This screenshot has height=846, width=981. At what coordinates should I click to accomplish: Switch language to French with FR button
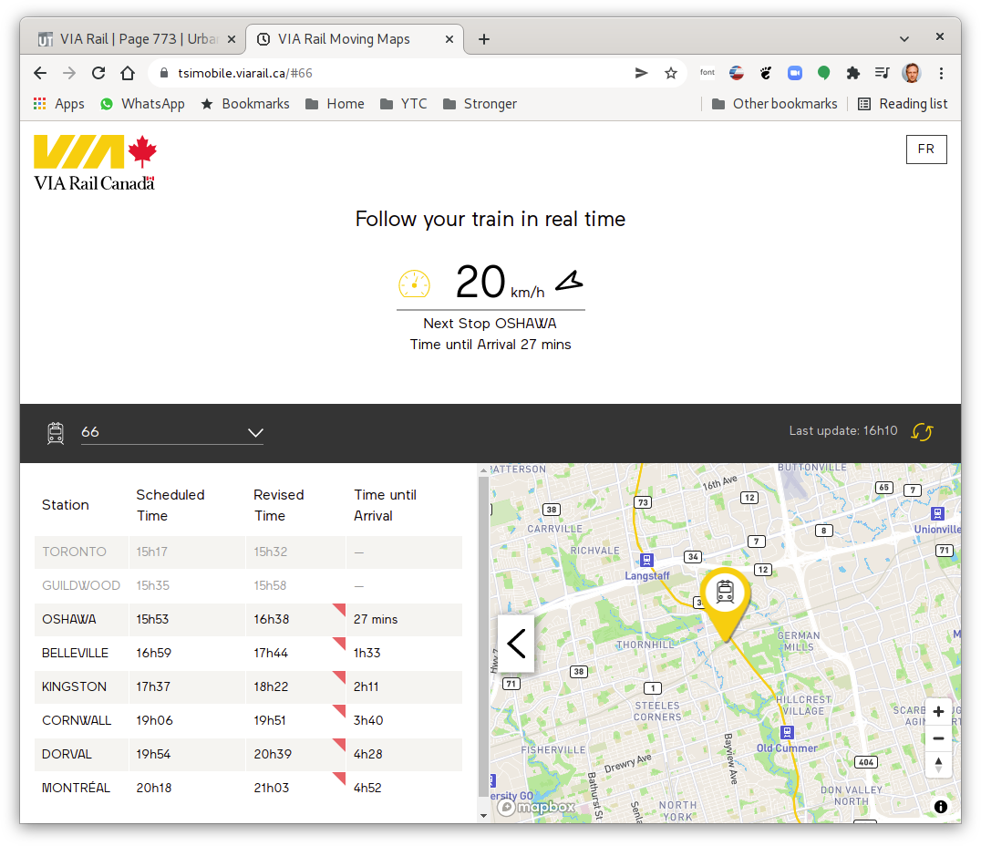925,149
